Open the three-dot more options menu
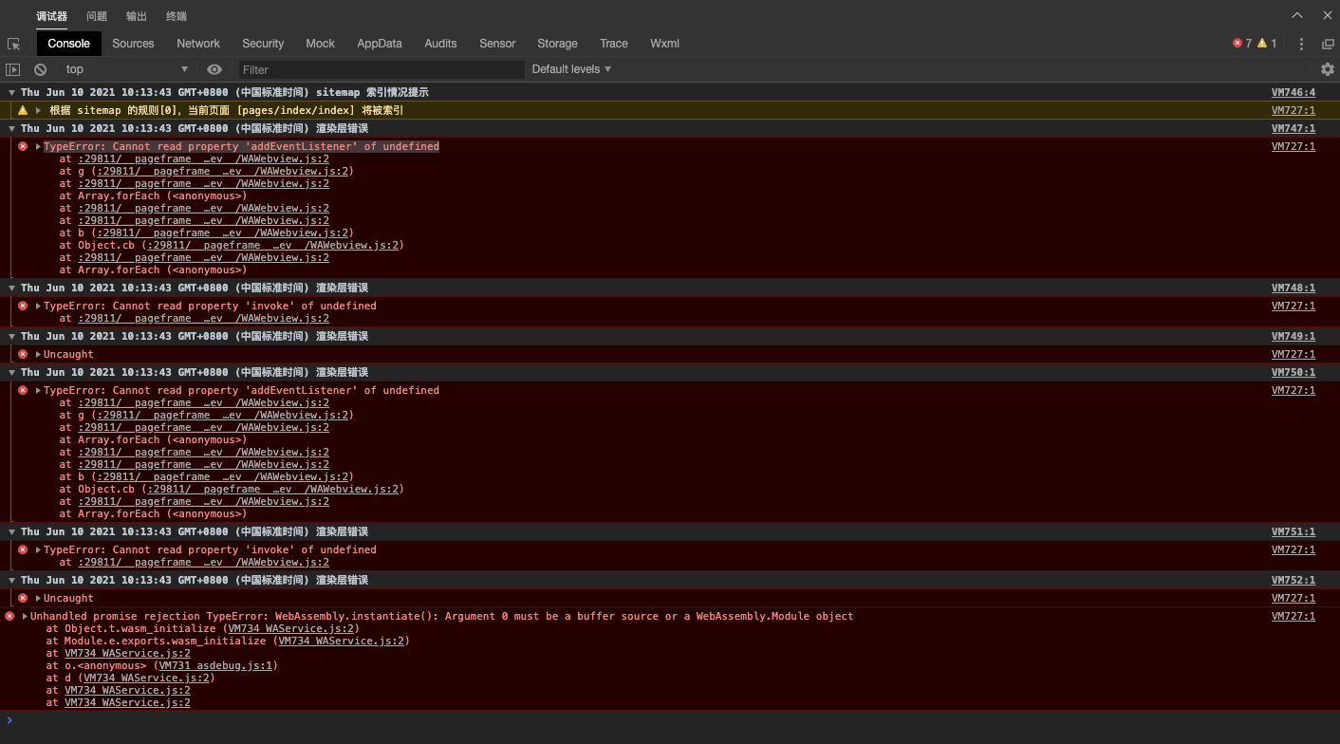 [1302, 44]
